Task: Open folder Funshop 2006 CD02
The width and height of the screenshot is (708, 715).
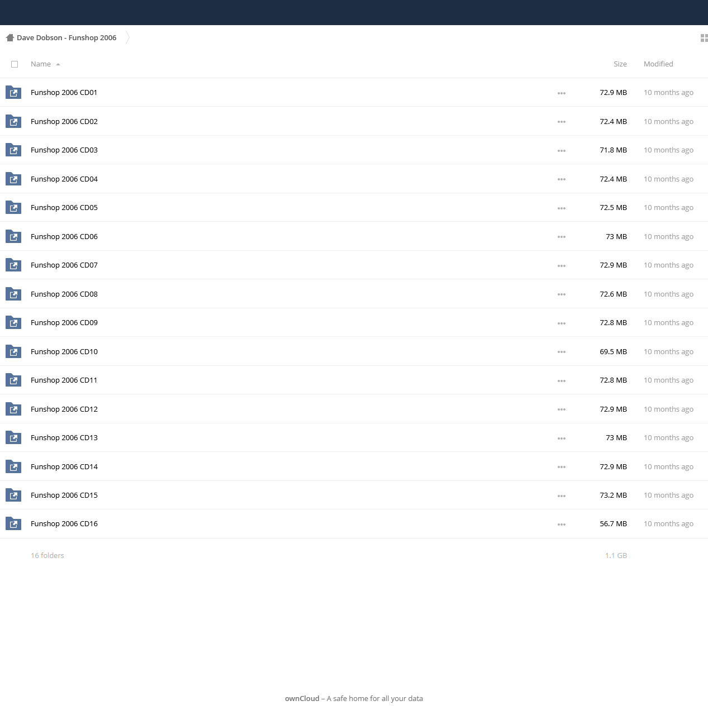Action: pos(64,121)
